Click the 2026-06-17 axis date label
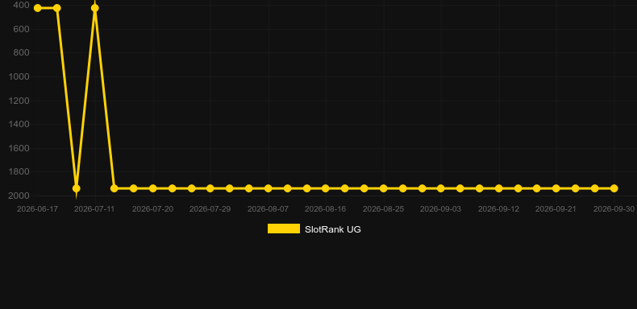The height and width of the screenshot is (309, 637). click(x=37, y=209)
